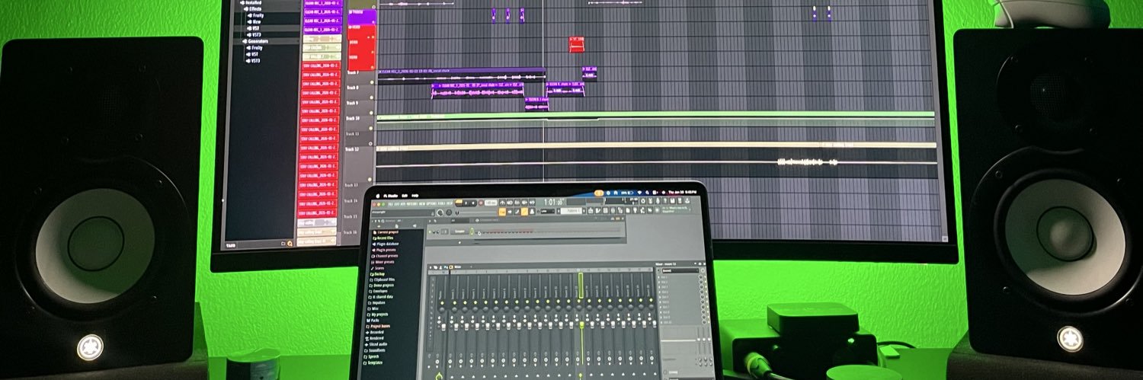The height and width of the screenshot is (380, 1143).
Task: Select VST3 under Generators on monitor
Action: coord(253,61)
